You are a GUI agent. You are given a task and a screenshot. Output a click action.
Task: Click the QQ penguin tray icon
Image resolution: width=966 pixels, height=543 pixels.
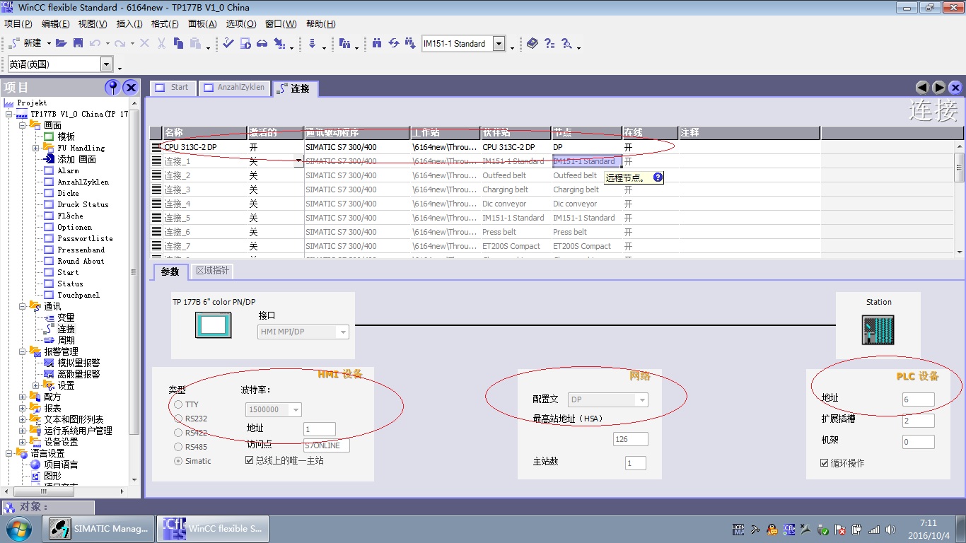[772, 529]
